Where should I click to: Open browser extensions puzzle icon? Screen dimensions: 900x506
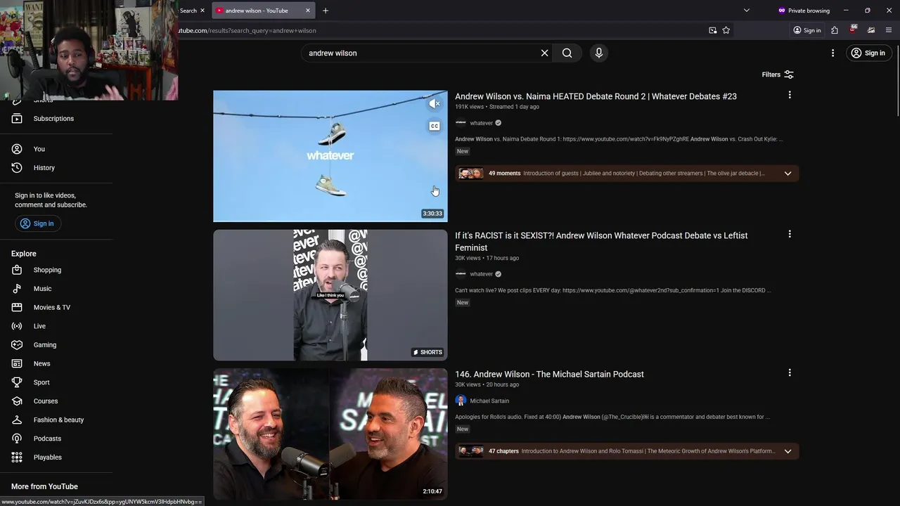(835, 30)
